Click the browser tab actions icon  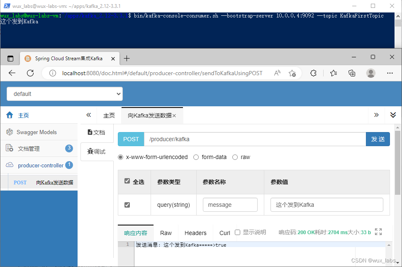tap(10, 59)
